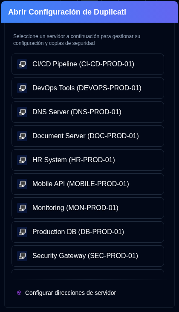179x312 pixels.
Task: Click the Seleccione un servidor instruction text
Action: (77, 40)
